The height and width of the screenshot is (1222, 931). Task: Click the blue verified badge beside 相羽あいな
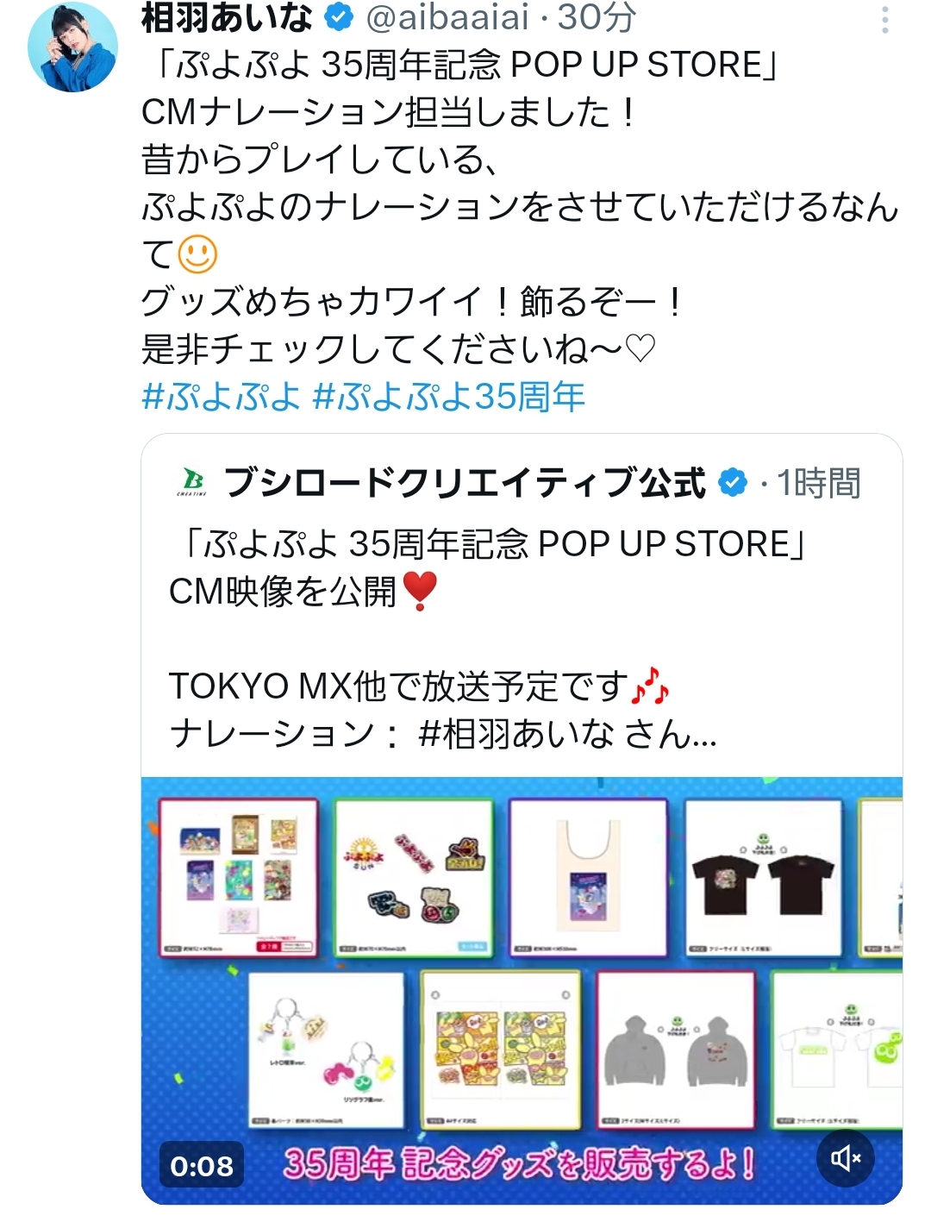(338, 16)
